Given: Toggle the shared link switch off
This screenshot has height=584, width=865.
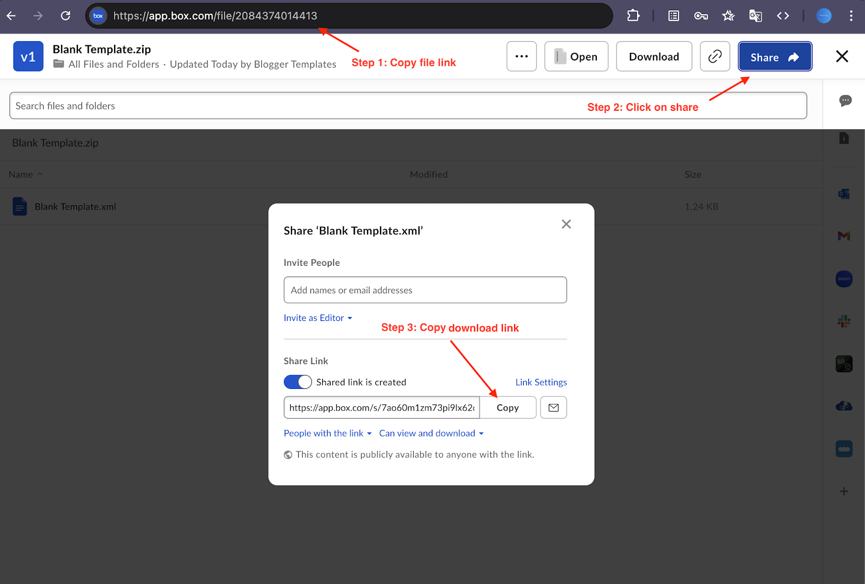Looking at the screenshot, I should click(x=298, y=382).
